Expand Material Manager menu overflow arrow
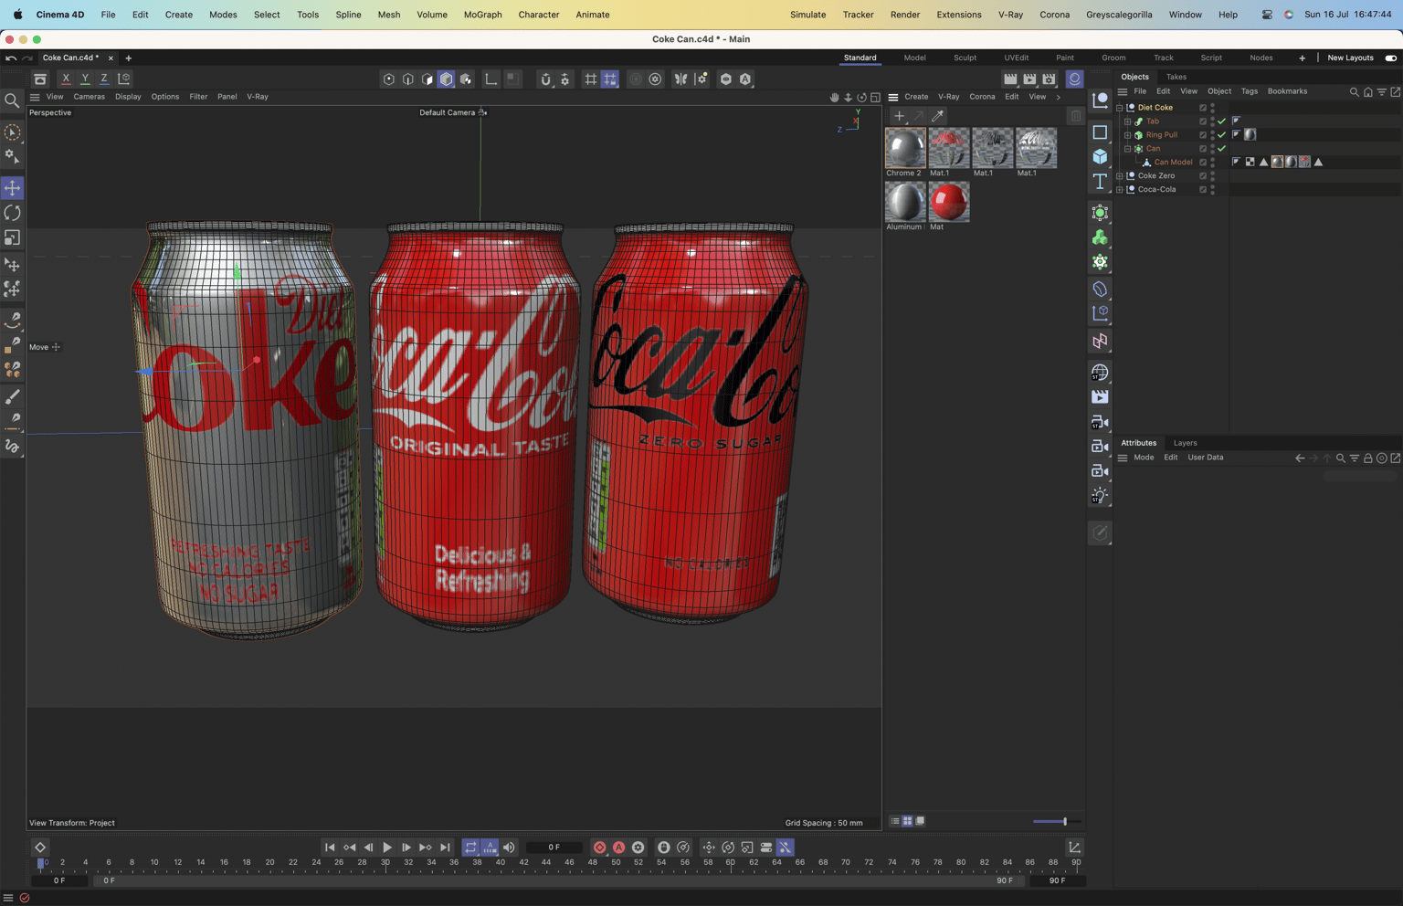The width and height of the screenshot is (1403, 906). (x=1059, y=97)
